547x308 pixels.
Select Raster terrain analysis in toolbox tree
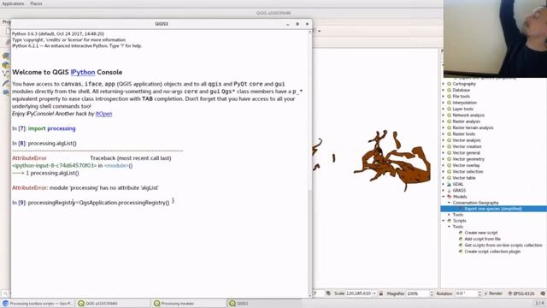tap(473, 127)
